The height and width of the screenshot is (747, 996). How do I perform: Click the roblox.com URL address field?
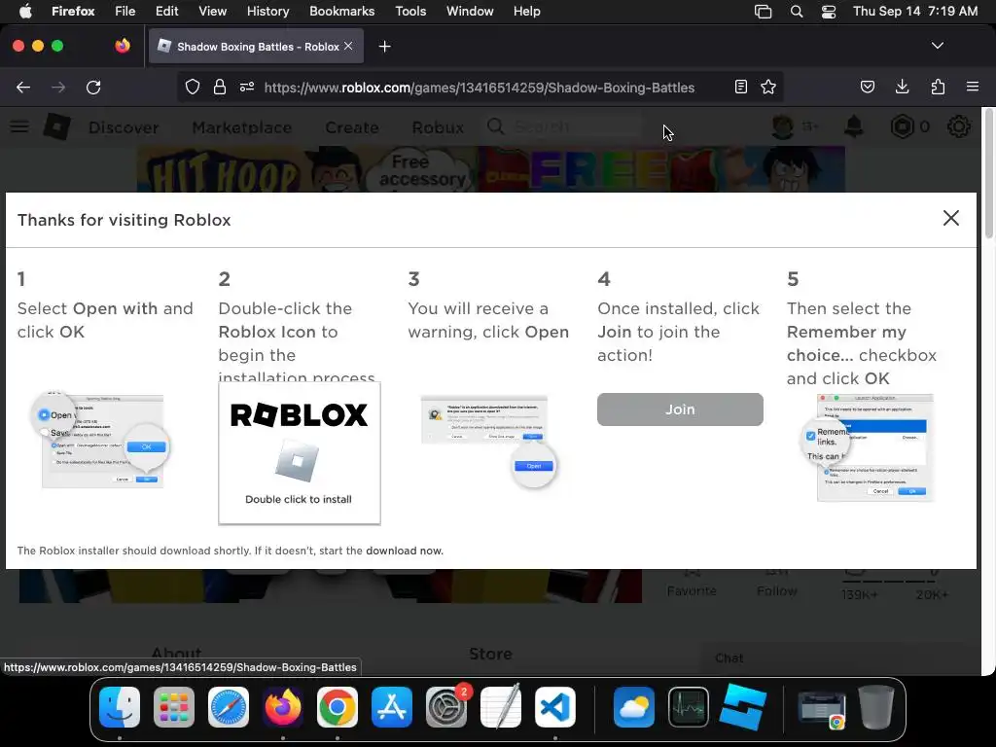pos(479,88)
